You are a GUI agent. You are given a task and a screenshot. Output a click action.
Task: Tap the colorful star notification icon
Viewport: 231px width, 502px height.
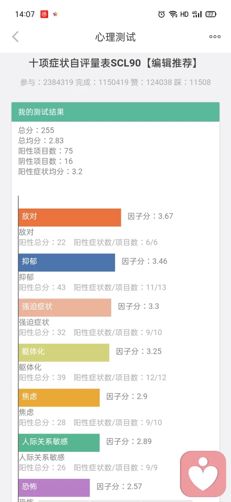click(55, 14)
